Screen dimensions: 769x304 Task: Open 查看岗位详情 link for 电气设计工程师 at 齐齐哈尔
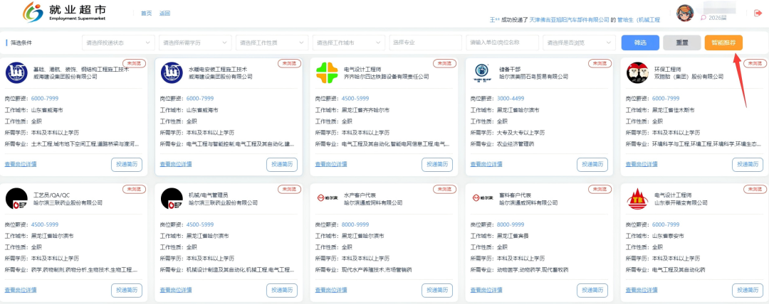tap(331, 164)
